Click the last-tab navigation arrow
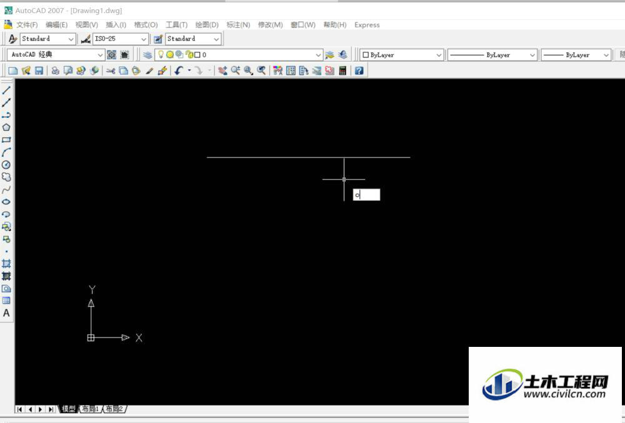Screen dimensions: 625x423 tap(51, 409)
